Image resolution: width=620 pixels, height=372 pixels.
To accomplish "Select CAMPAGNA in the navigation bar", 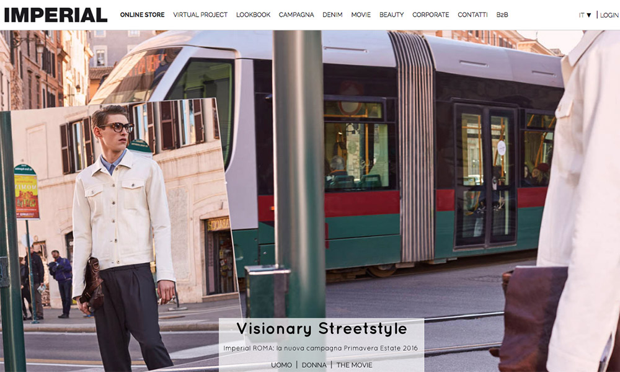I will coord(296,15).
